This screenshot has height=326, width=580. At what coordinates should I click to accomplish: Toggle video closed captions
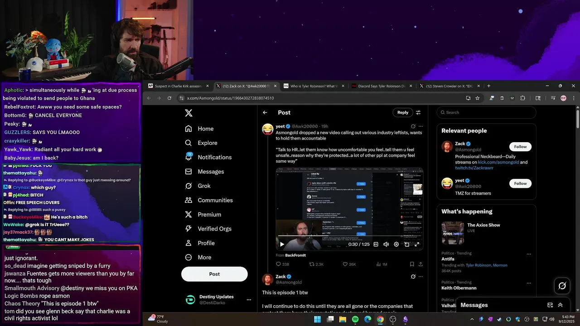[376, 244]
